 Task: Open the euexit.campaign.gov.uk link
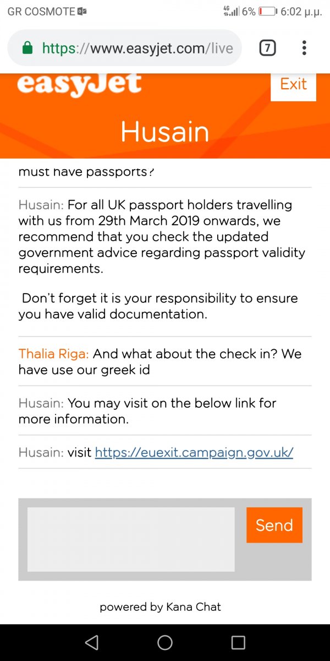click(x=194, y=452)
